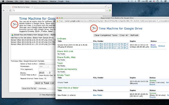Select Screen Shot 2015-03-03 at 1.00.19 AM.png in file list

33,44
